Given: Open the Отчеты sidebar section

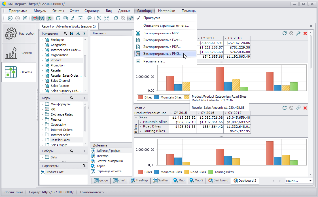Looking at the screenshot, I should (19, 72).
